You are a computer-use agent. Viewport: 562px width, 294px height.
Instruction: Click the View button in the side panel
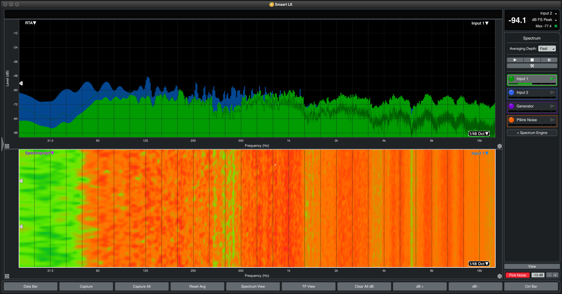[532, 267]
